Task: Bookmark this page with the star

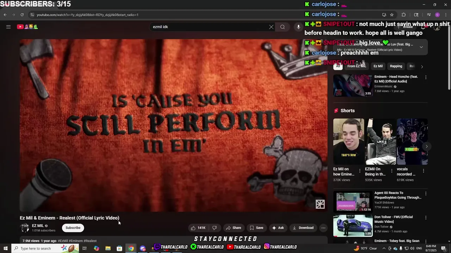Action: pos(392,15)
